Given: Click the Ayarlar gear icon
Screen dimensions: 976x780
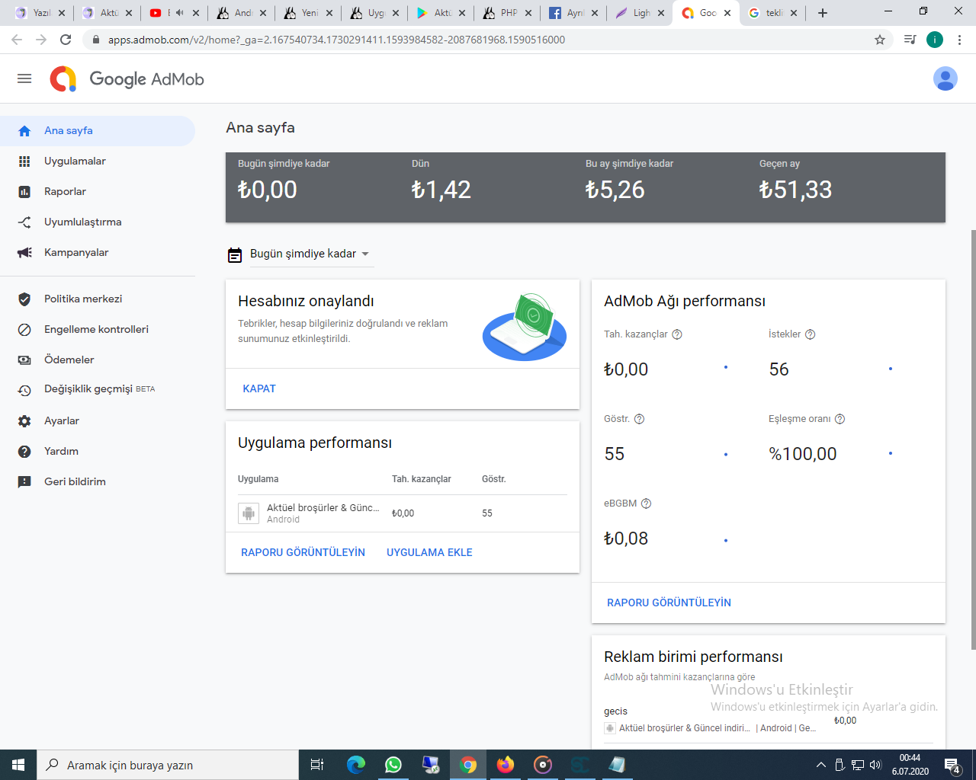Looking at the screenshot, I should tap(24, 421).
